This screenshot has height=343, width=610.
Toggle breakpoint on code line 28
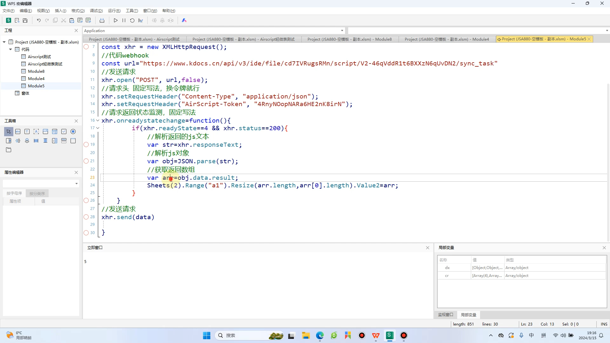click(x=86, y=217)
